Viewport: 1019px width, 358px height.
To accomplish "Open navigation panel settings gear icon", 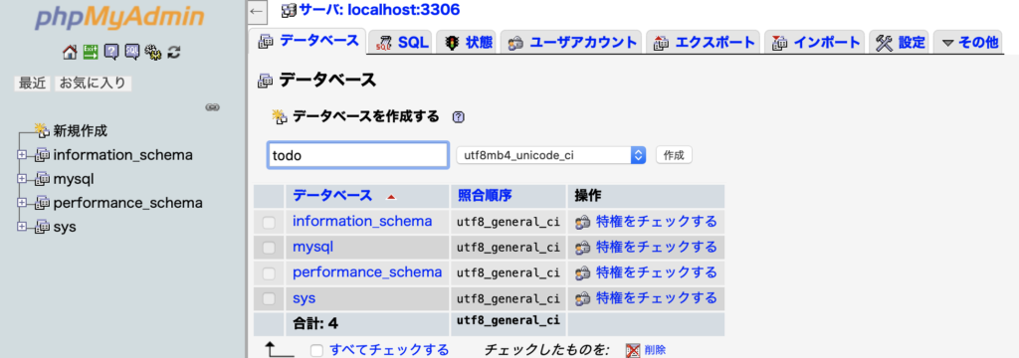I will (x=152, y=52).
